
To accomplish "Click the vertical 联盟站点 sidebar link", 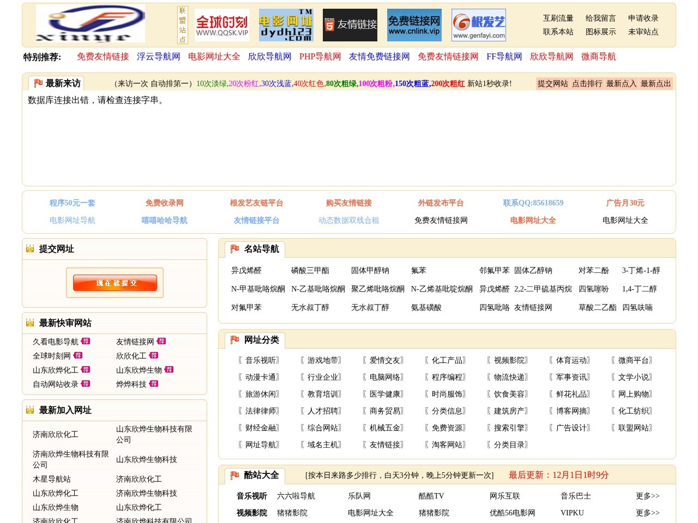I will (183, 23).
